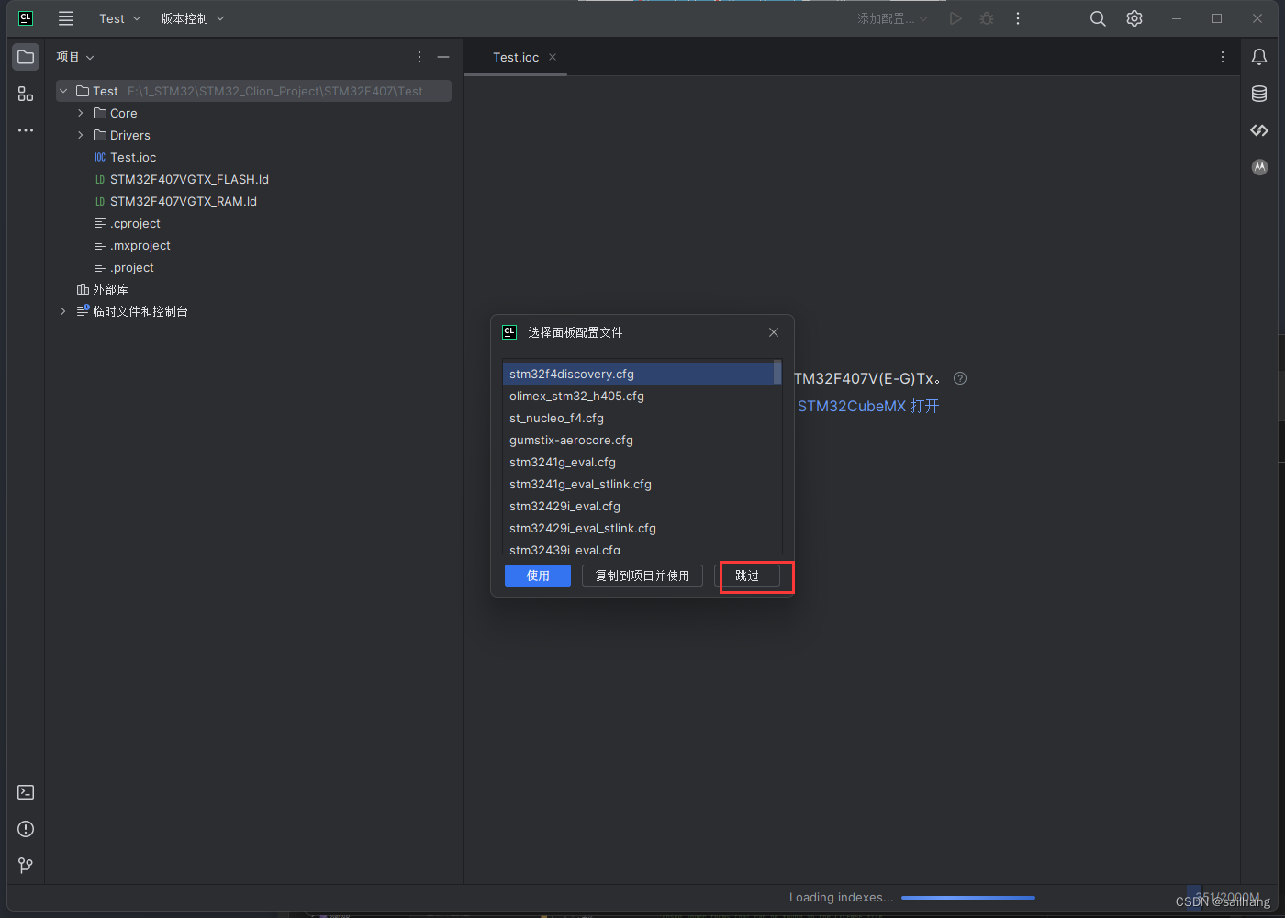This screenshot has height=918, width=1285.
Task: Select stm32f4discovery.cfg in list
Action: pos(639,374)
